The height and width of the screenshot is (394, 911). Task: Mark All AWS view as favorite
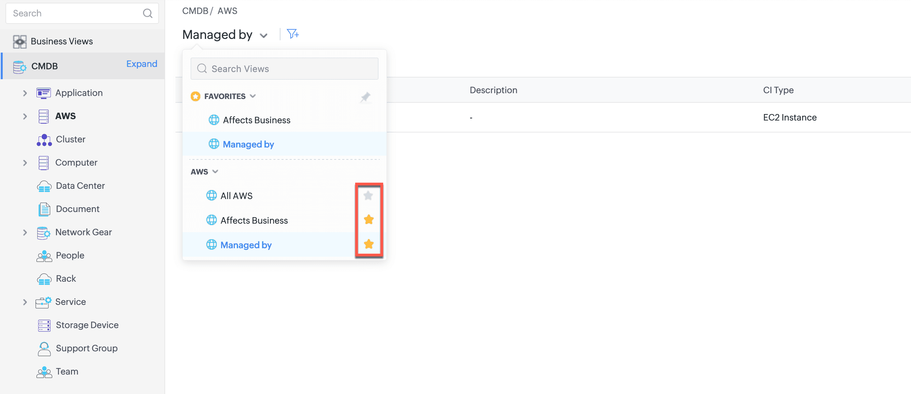coord(368,195)
